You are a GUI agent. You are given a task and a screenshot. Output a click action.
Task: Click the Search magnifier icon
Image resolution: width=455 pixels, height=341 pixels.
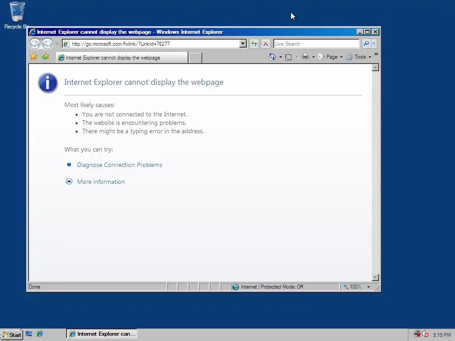click(366, 44)
